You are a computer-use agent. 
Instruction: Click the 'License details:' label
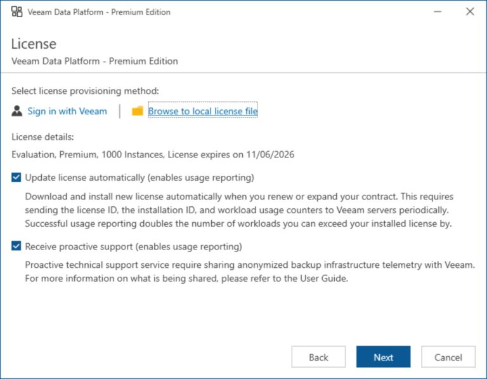click(x=42, y=137)
